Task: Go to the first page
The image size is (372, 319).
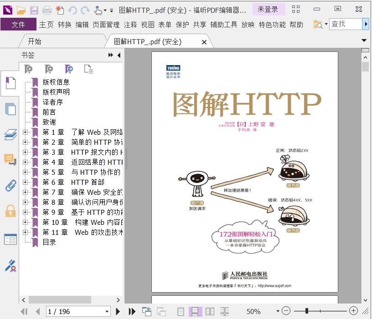Action: click(x=24, y=311)
